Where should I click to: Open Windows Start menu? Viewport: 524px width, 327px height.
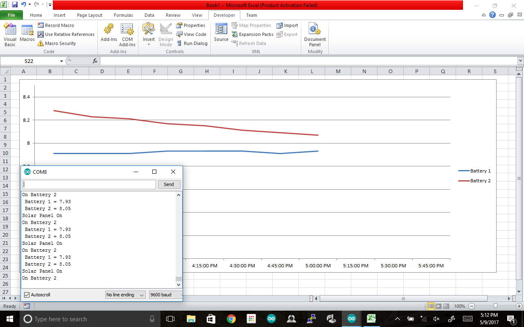(9, 319)
